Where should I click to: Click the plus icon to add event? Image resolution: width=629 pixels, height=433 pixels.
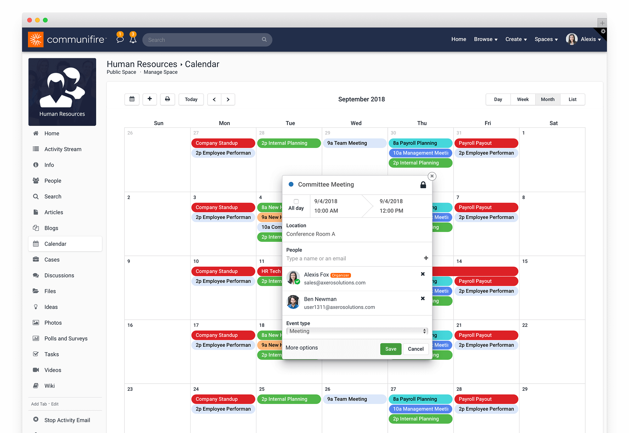(150, 99)
